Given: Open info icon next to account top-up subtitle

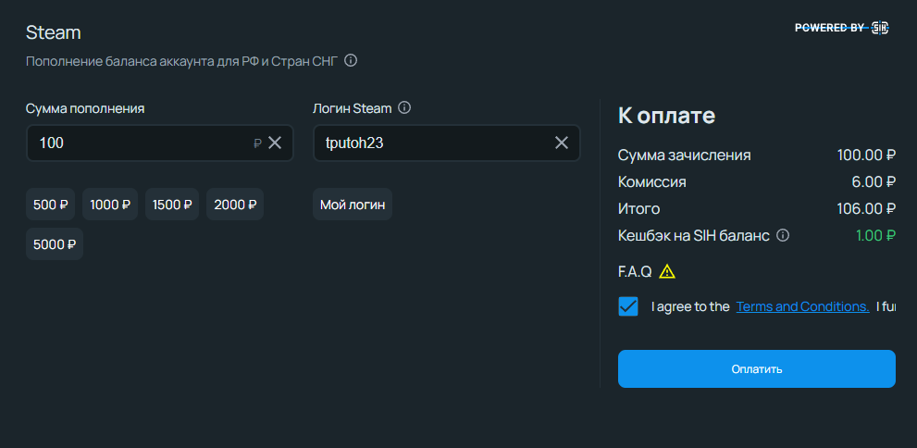Looking at the screenshot, I should (351, 60).
